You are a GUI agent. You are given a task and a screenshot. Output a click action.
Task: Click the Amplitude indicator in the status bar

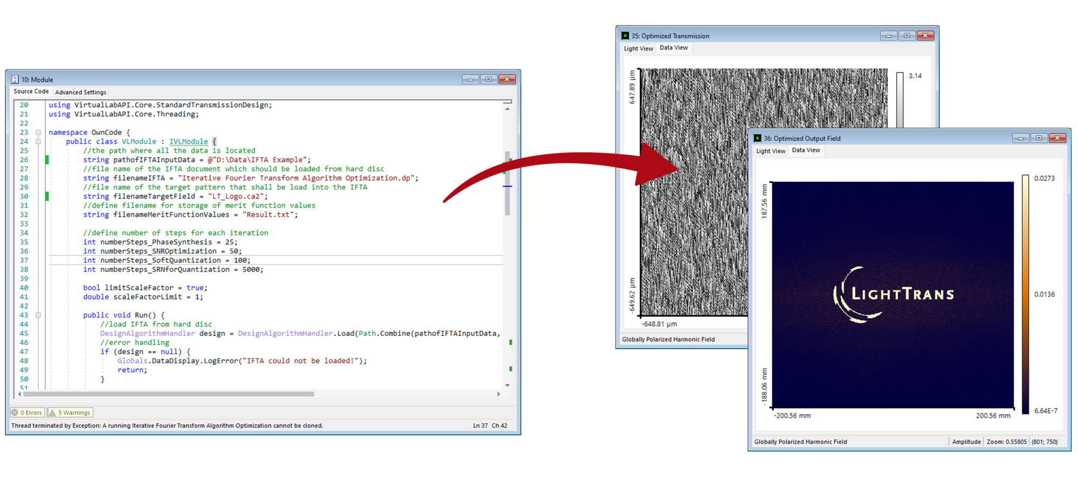[x=966, y=441]
